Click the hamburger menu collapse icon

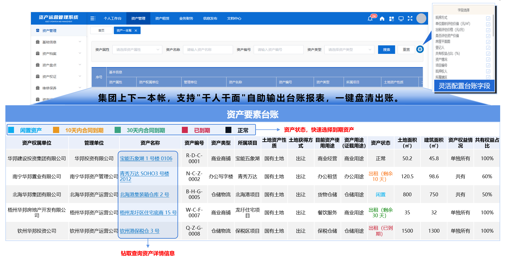[x=93, y=18]
